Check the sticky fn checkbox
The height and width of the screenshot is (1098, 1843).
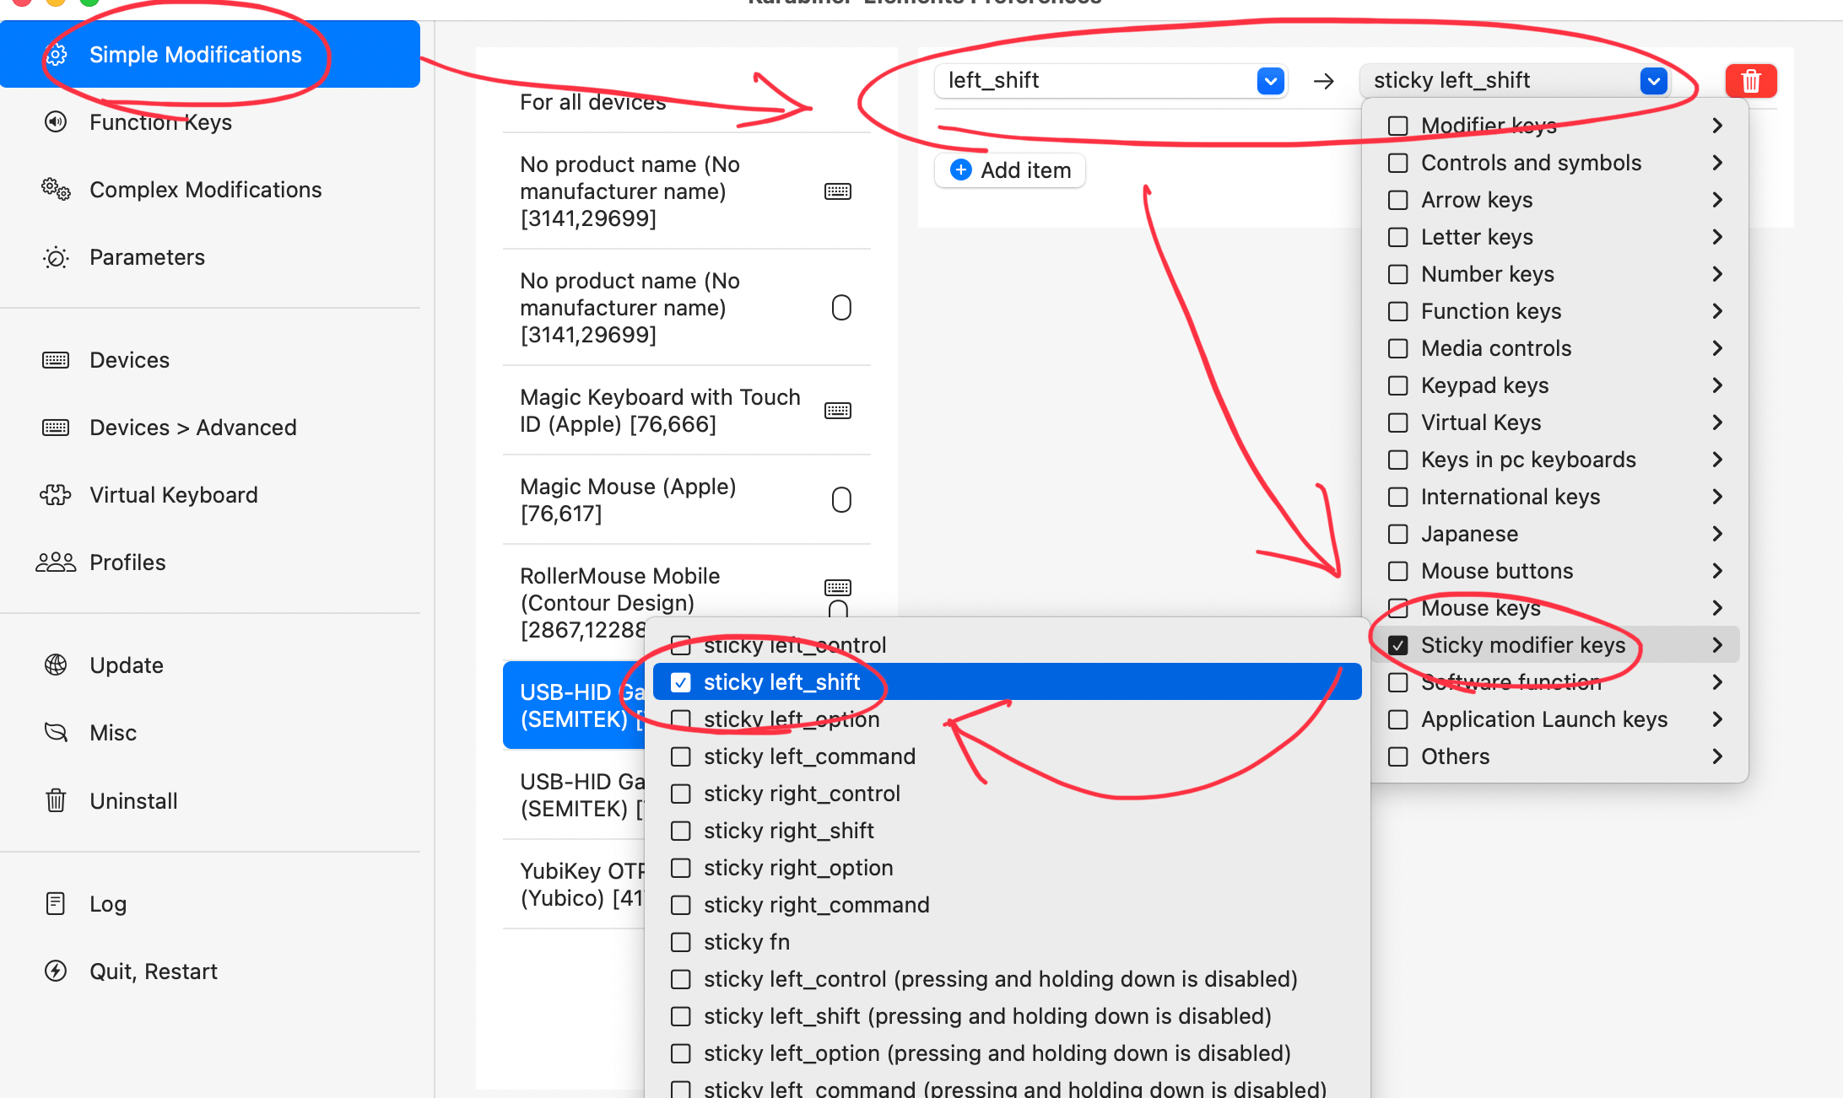(681, 942)
